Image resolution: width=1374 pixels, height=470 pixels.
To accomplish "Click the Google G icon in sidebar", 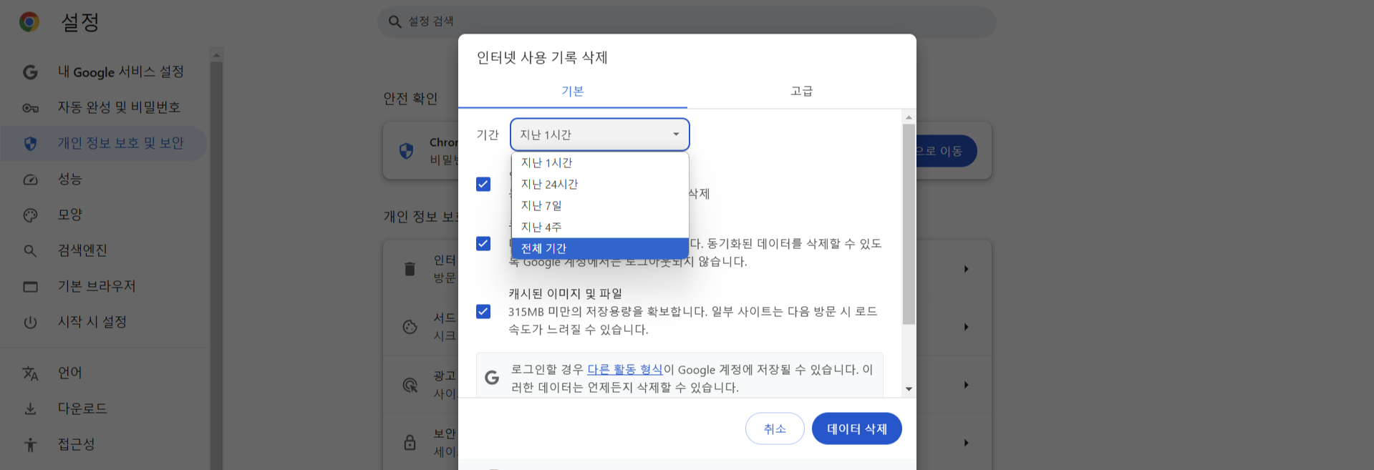I will click(x=30, y=72).
